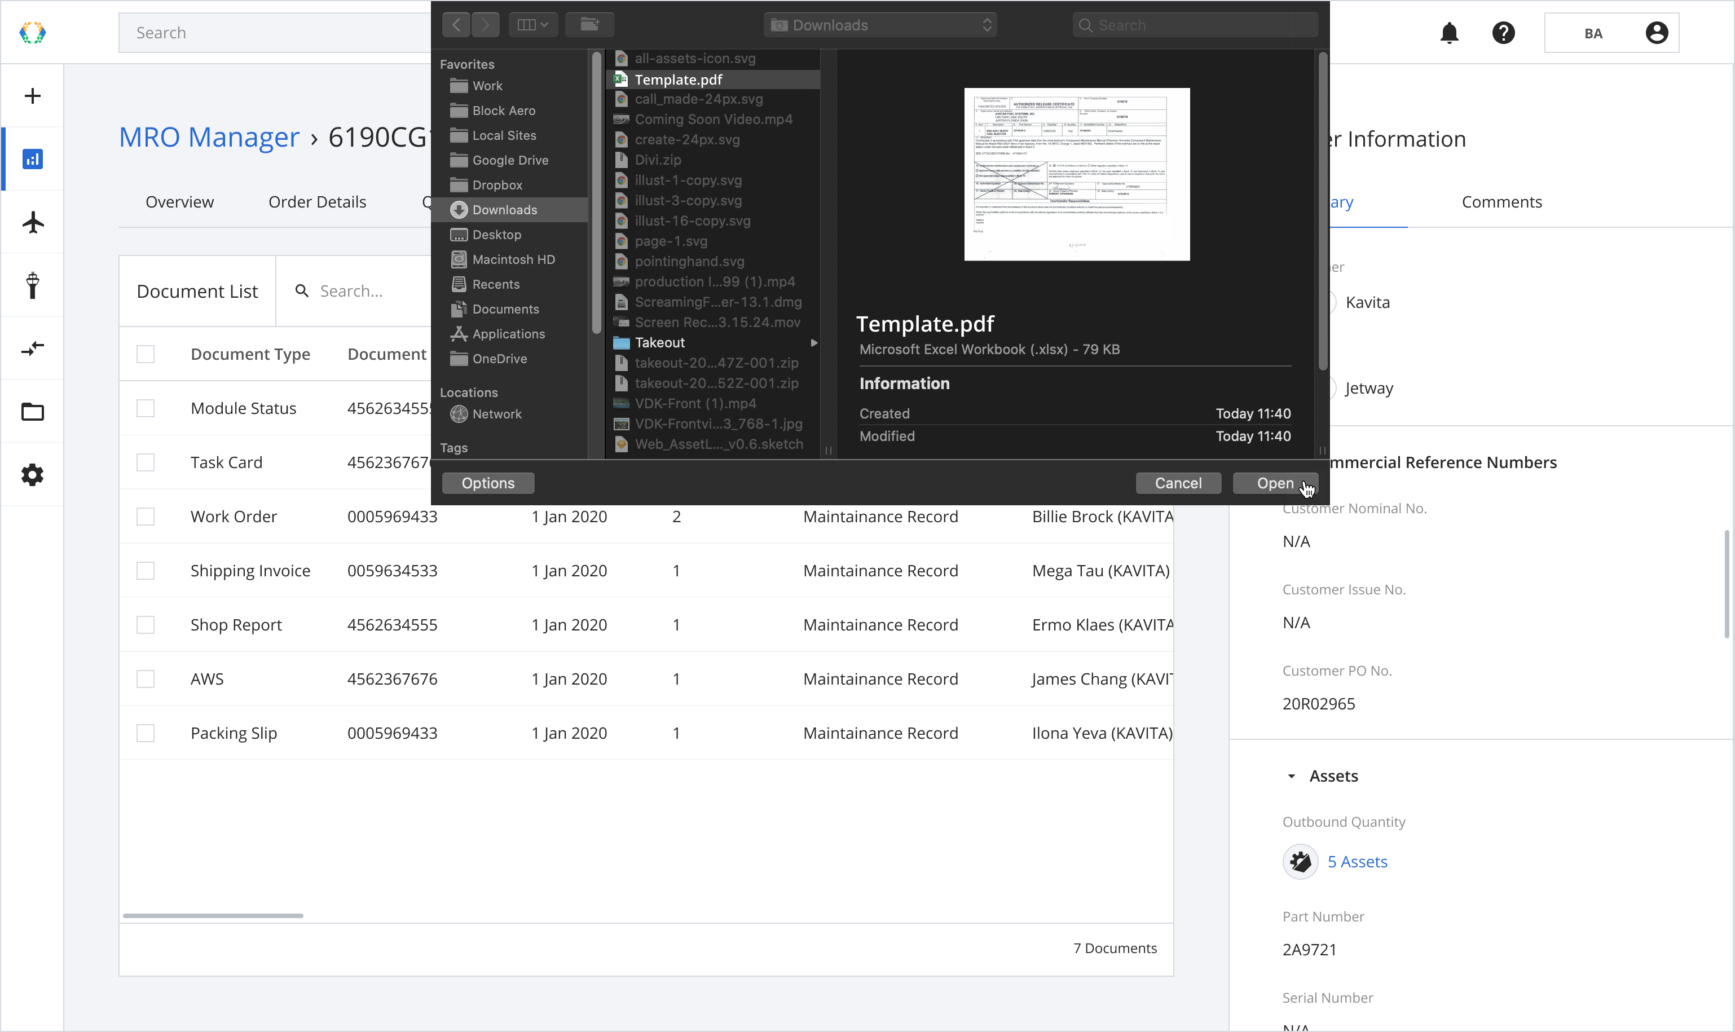Check the Work Order row checkbox
Image resolution: width=1735 pixels, height=1032 pixels.
146,517
